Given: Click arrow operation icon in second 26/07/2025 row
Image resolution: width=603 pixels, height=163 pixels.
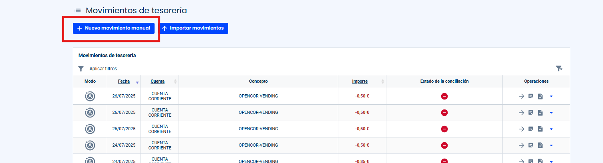Looking at the screenshot, I should click(x=521, y=113).
